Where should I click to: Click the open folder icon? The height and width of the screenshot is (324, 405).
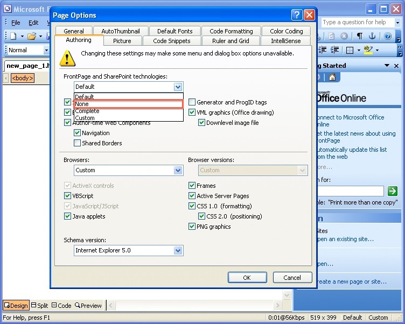point(32,36)
